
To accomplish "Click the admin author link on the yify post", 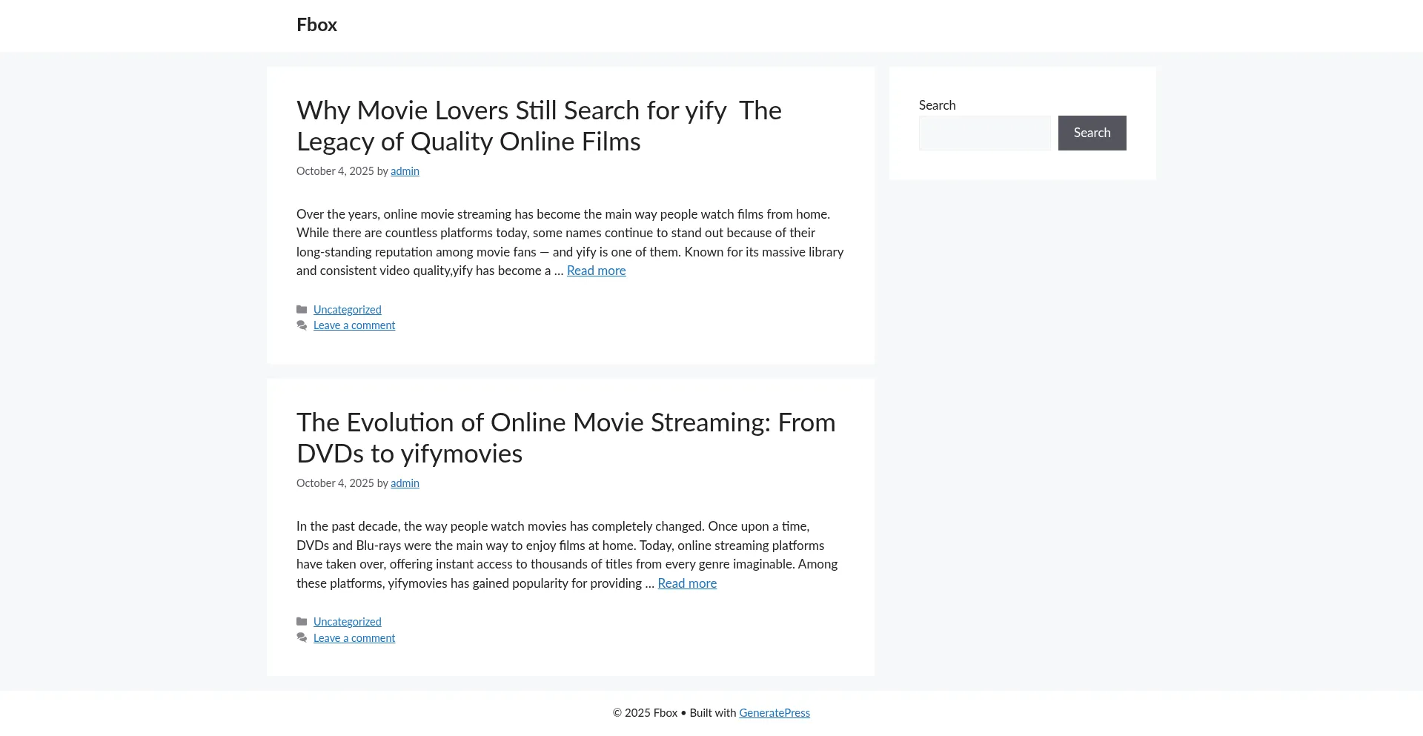I will [x=405, y=171].
